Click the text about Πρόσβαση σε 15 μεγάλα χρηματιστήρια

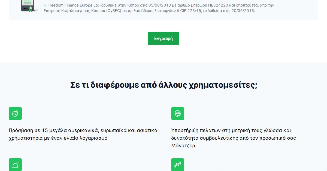[x=83, y=134]
